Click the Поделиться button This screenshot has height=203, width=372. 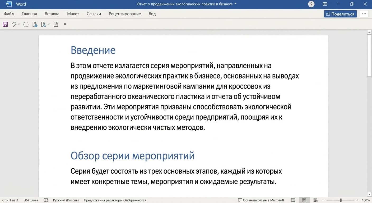tap(340, 14)
